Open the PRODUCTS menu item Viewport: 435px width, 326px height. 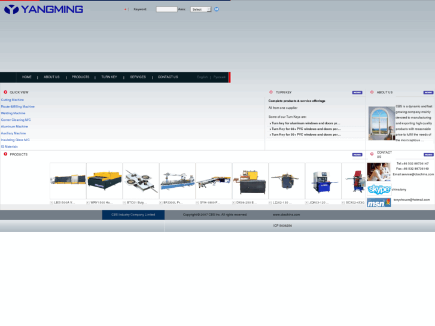[80, 77]
